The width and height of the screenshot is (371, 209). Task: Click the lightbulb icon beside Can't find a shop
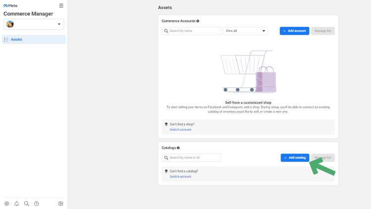point(166,124)
